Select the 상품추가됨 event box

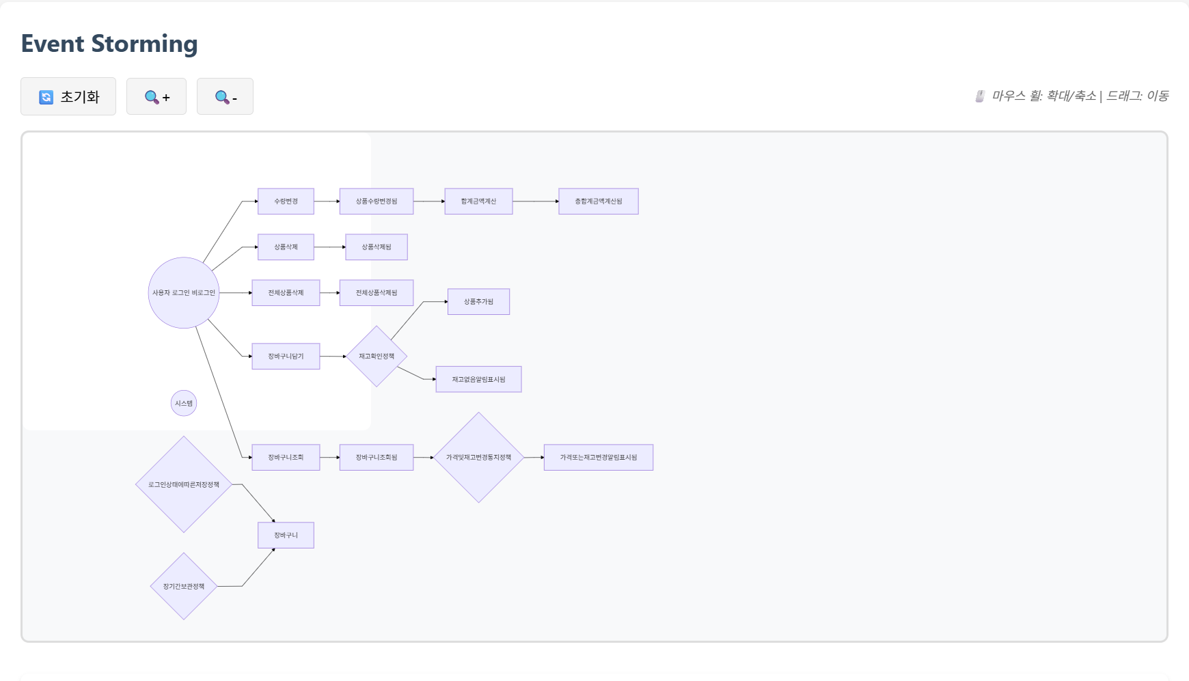click(478, 301)
